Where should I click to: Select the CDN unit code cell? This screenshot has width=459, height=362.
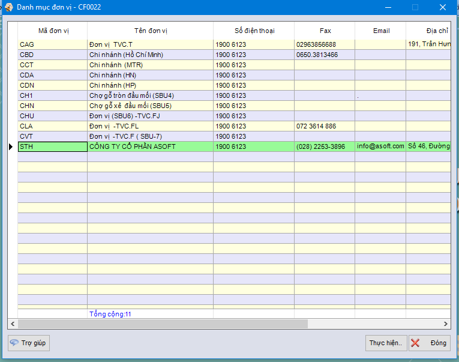[53, 85]
